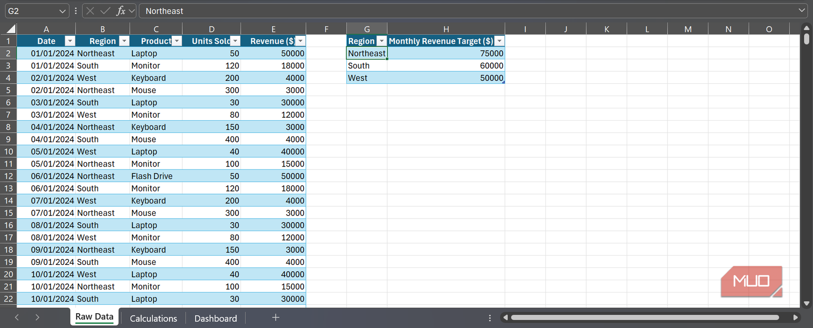Open the Date column filter dropdown
This screenshot has width=813, height=328.
(x=70, y=41)
